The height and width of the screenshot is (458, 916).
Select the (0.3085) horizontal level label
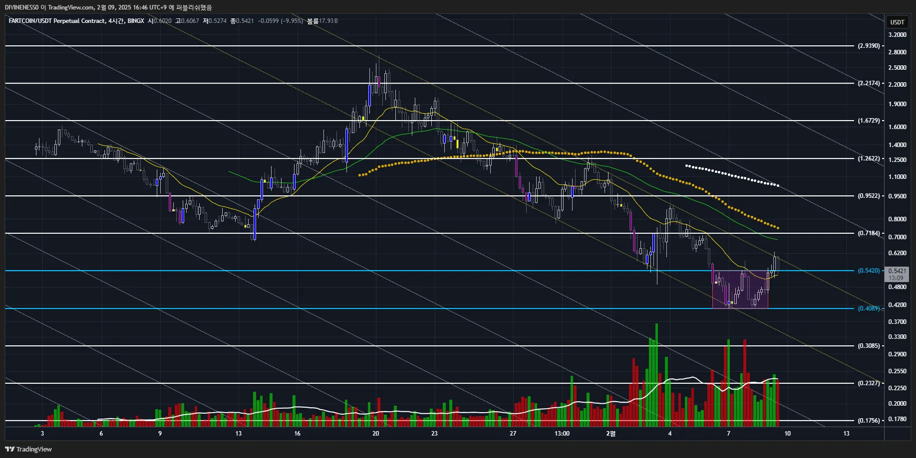click(869, 346)
